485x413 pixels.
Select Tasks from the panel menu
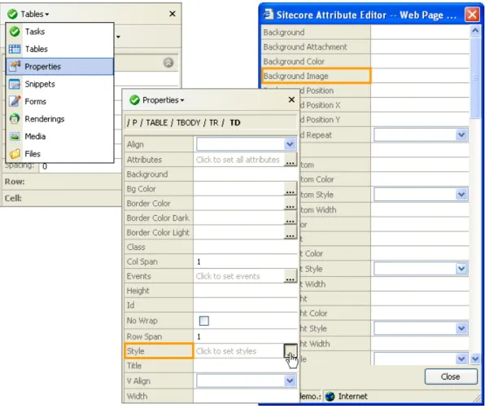60,32
